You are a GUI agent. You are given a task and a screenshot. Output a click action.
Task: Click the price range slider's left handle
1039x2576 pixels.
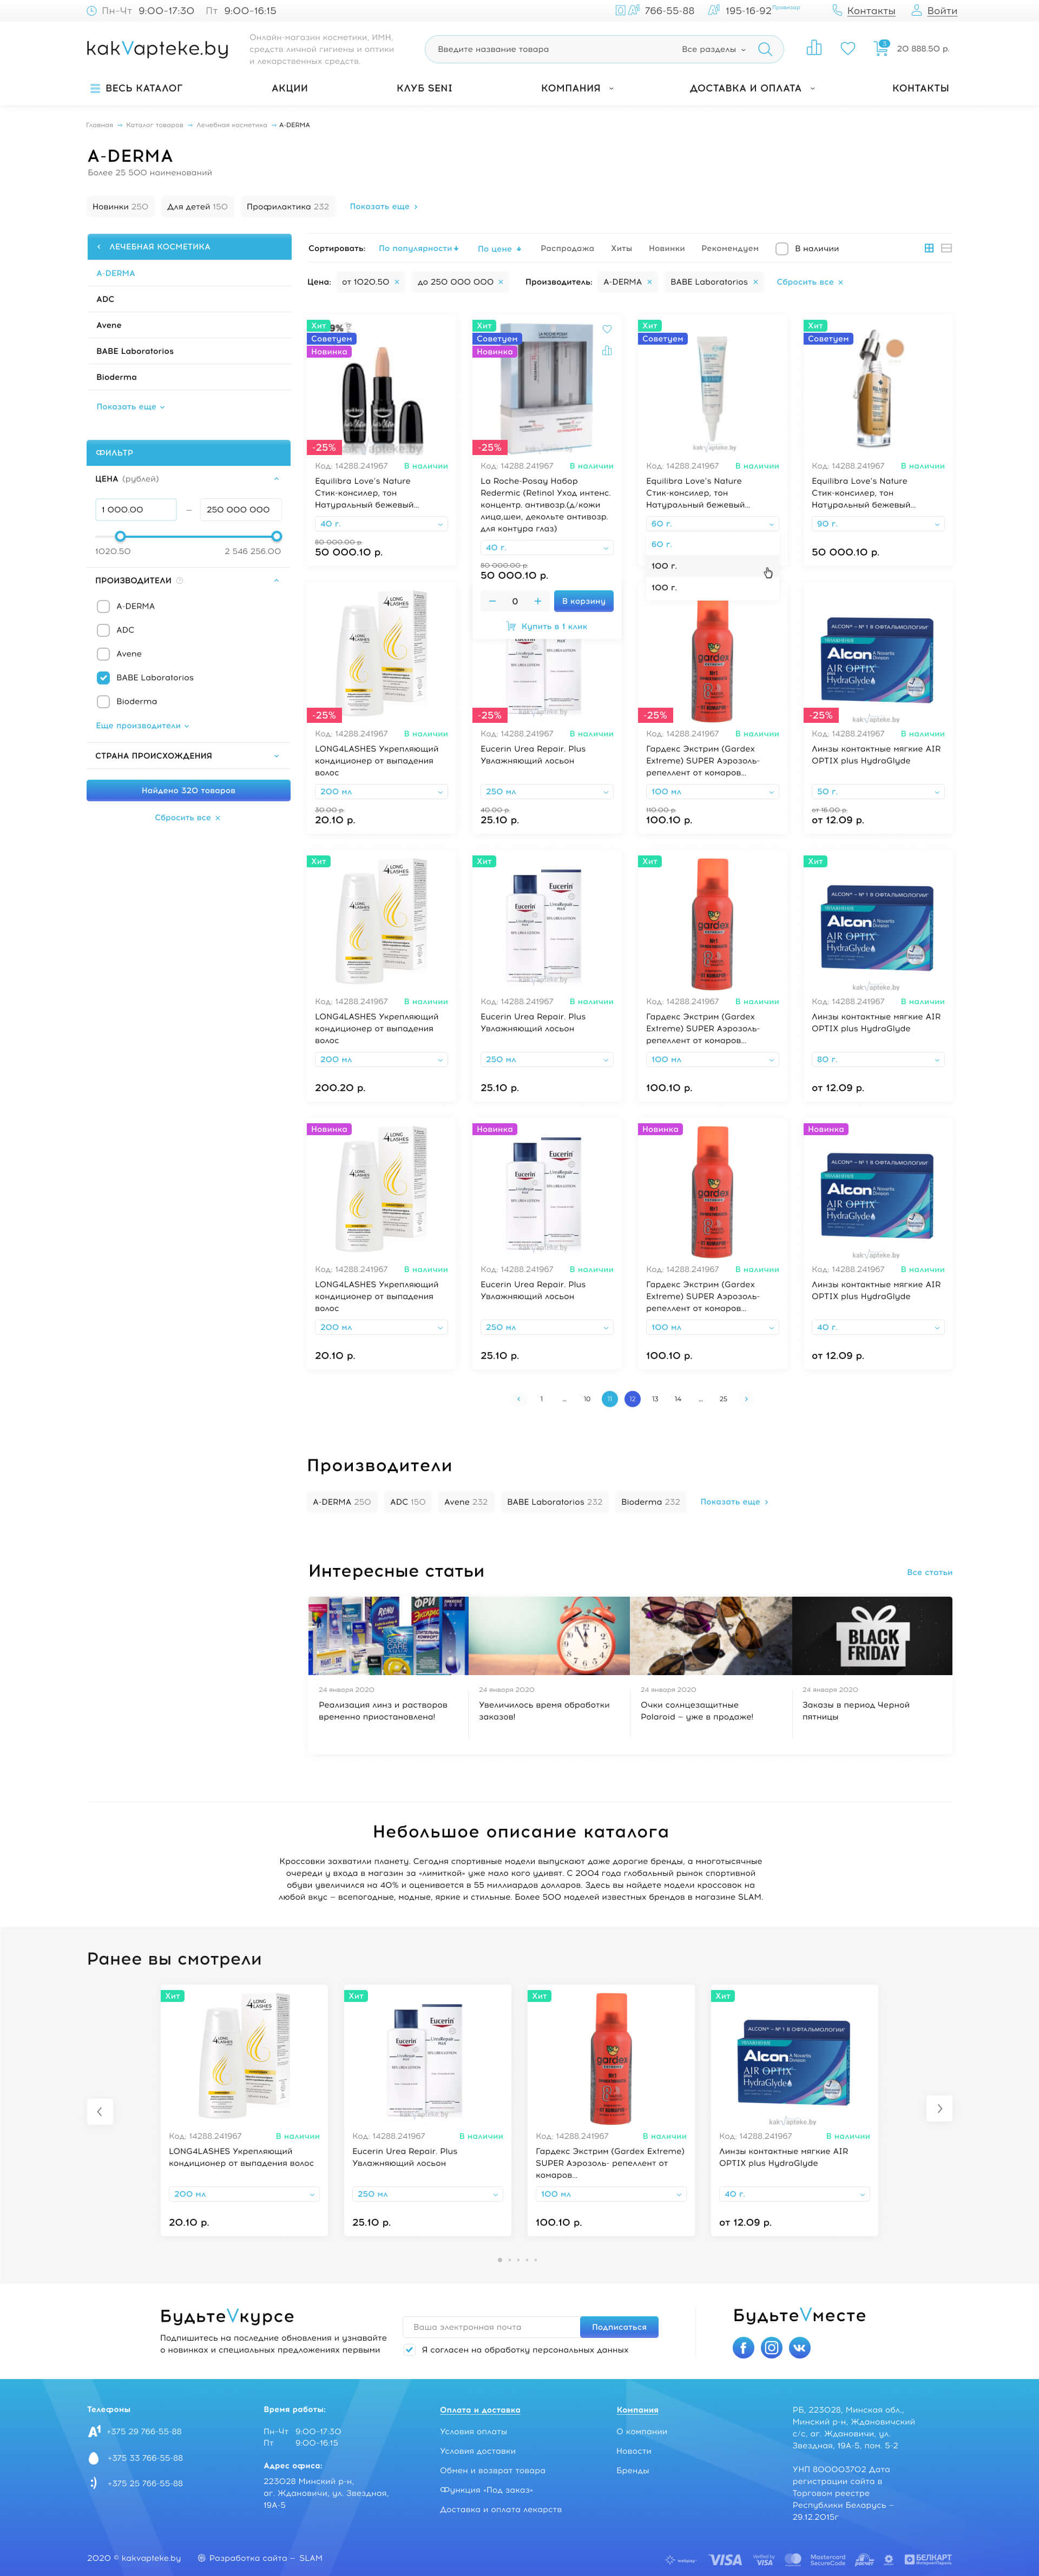click(120, 536)
